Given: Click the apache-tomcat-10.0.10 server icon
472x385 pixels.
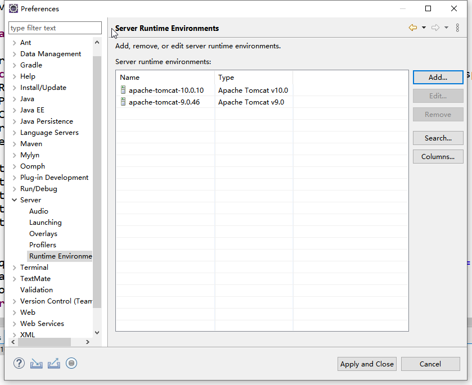Looking at the screenshot, I should point(123,89).
